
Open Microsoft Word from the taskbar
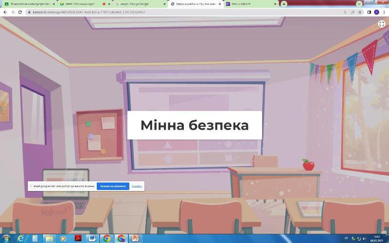(92, 238)
